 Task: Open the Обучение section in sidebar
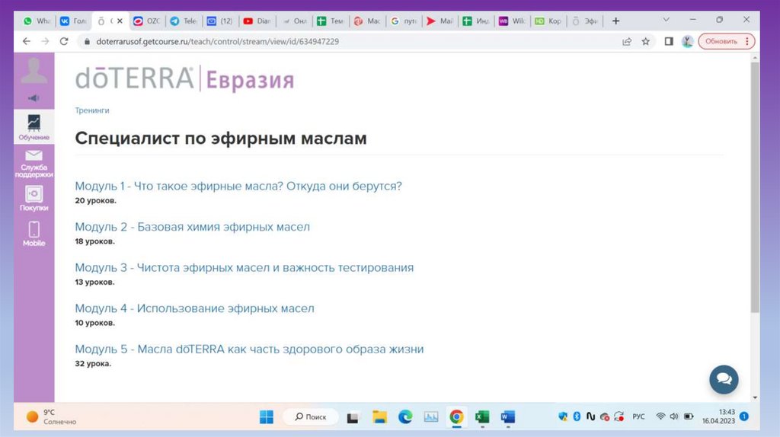34,127
